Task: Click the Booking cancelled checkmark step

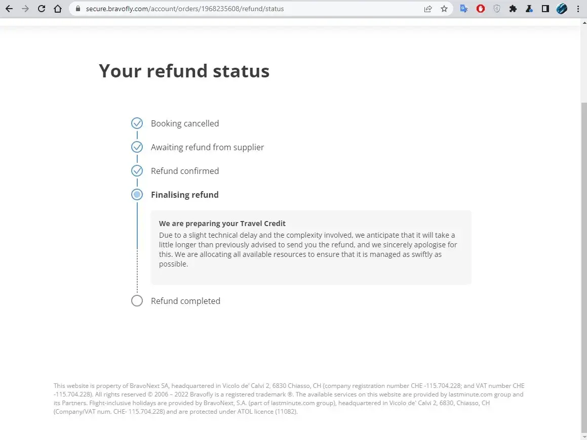Action: tap(137, 123)
